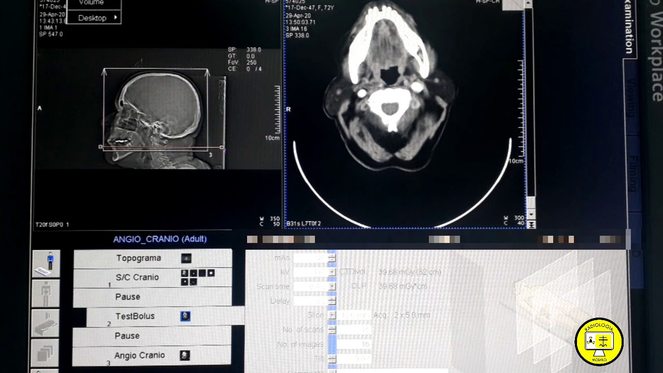Click the Delay spinner arrows
This screenshot has width=663, height=373.
(331, 300)
